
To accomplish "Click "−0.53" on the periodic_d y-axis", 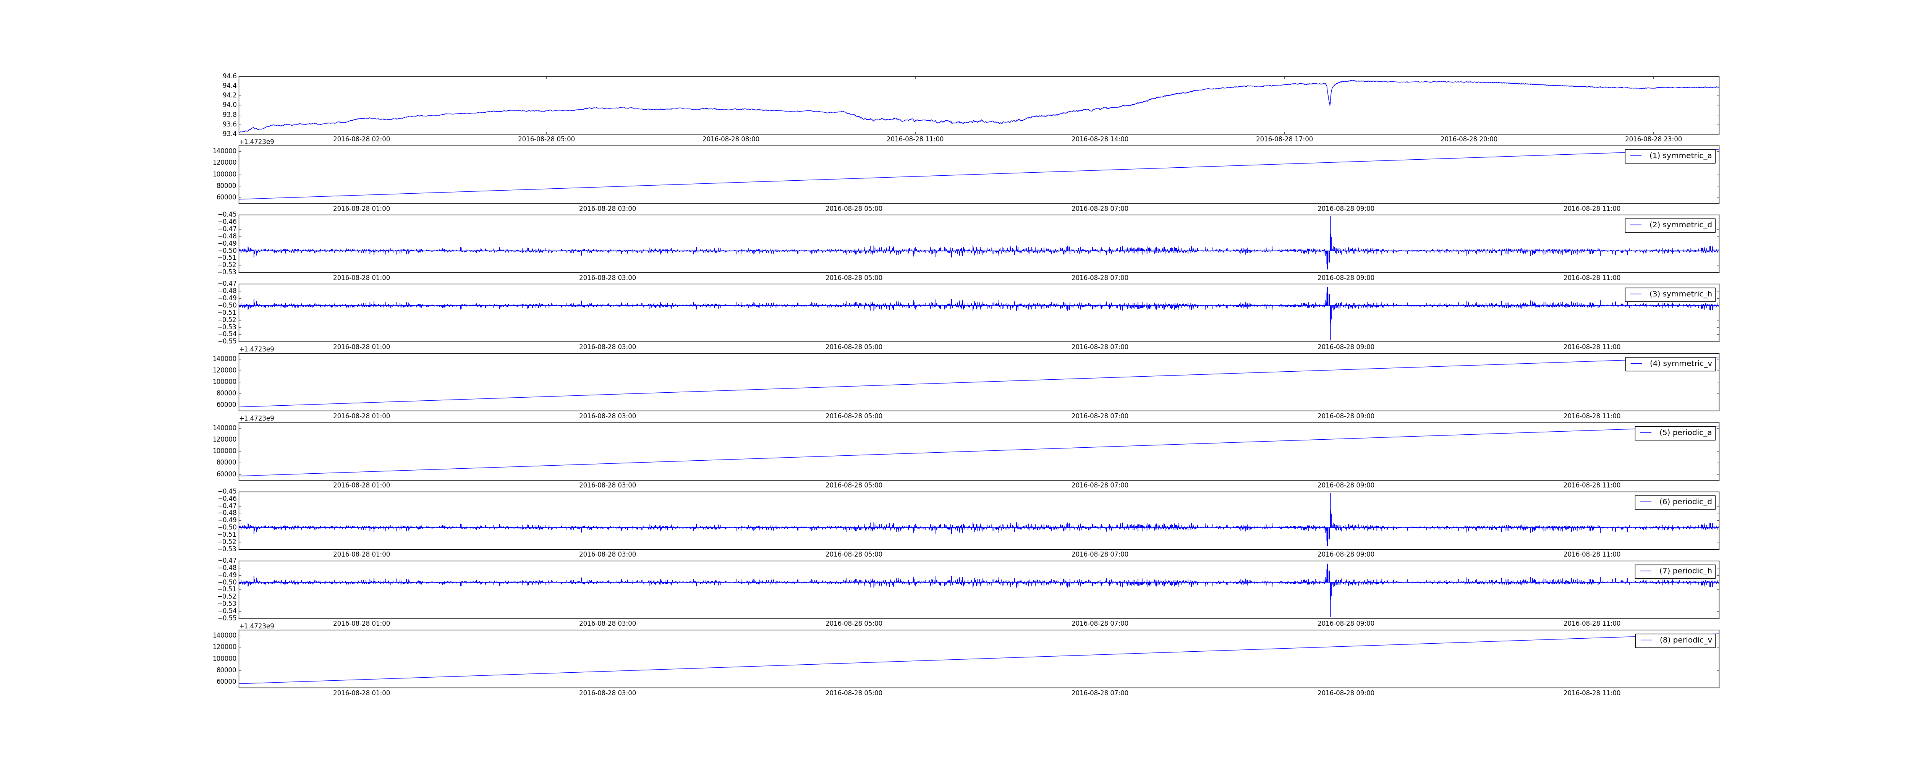I will (x=227, y=549).
